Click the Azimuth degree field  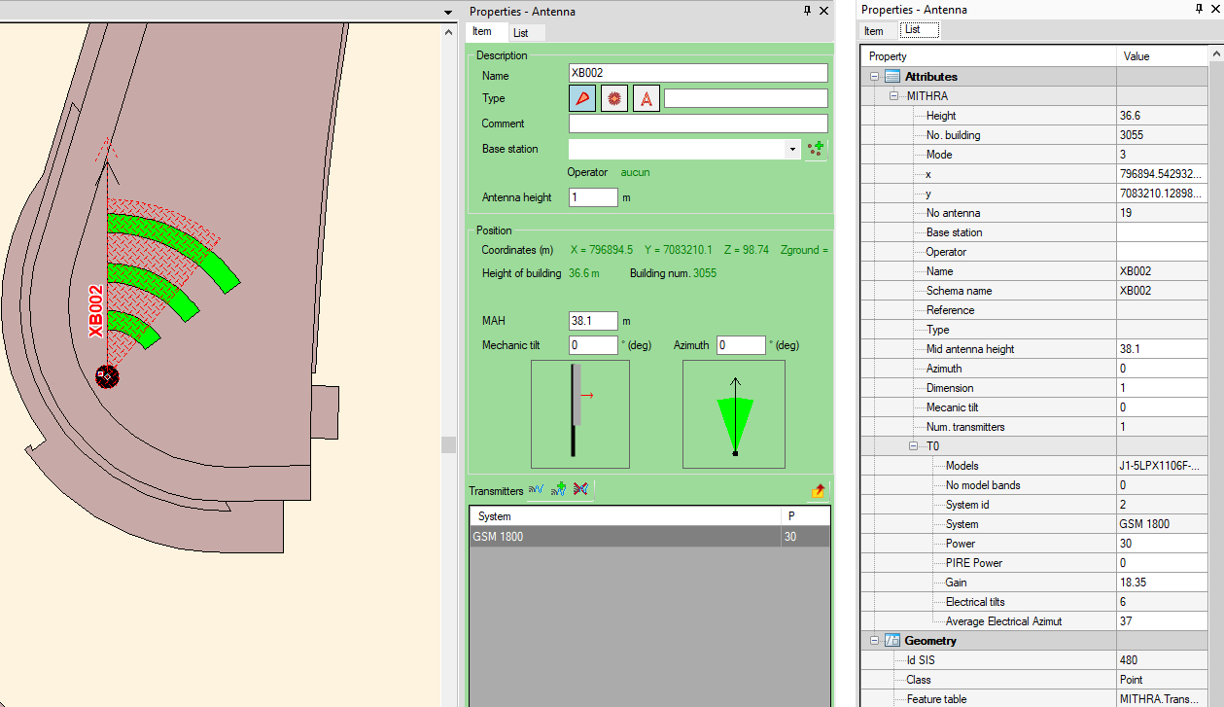742,345
